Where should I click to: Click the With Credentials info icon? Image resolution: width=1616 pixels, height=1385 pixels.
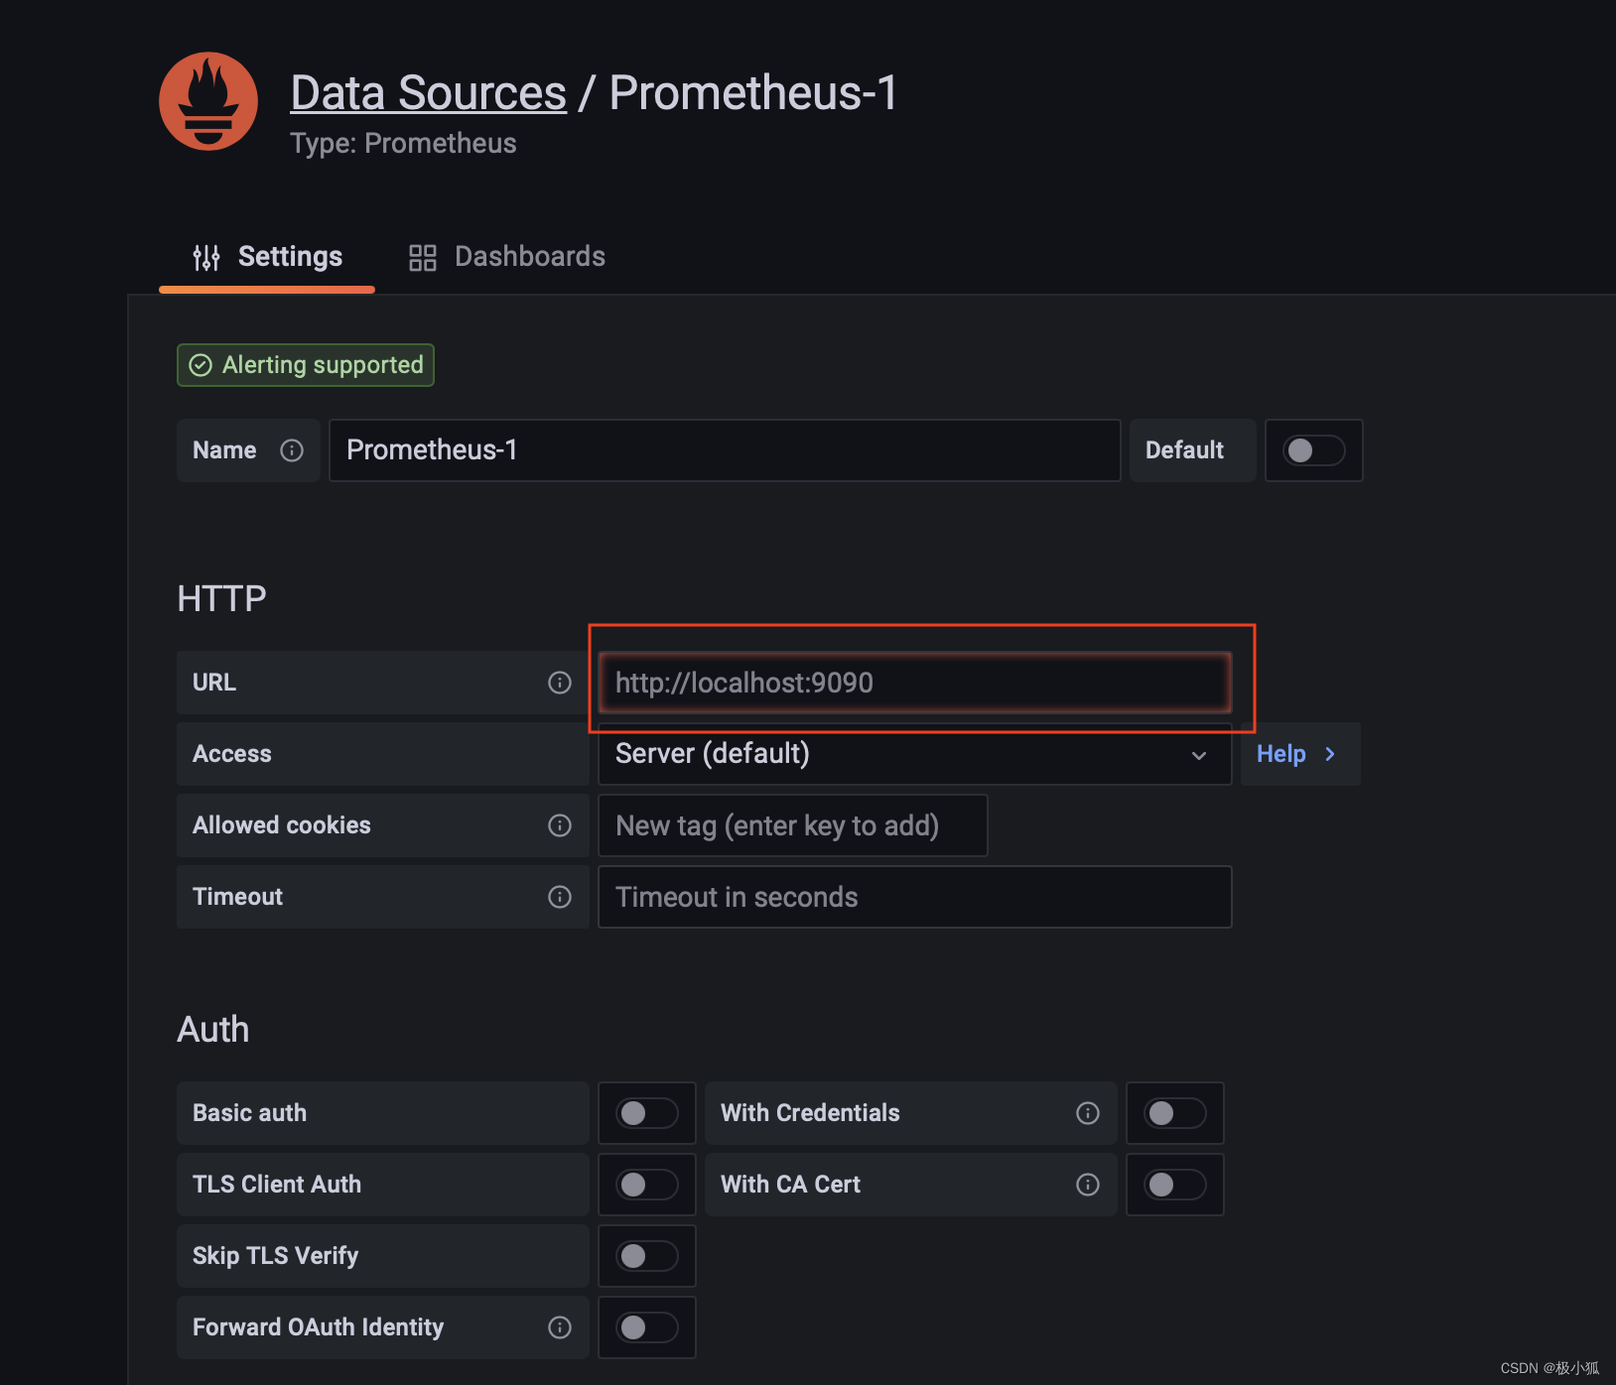click(1088, 1112)
